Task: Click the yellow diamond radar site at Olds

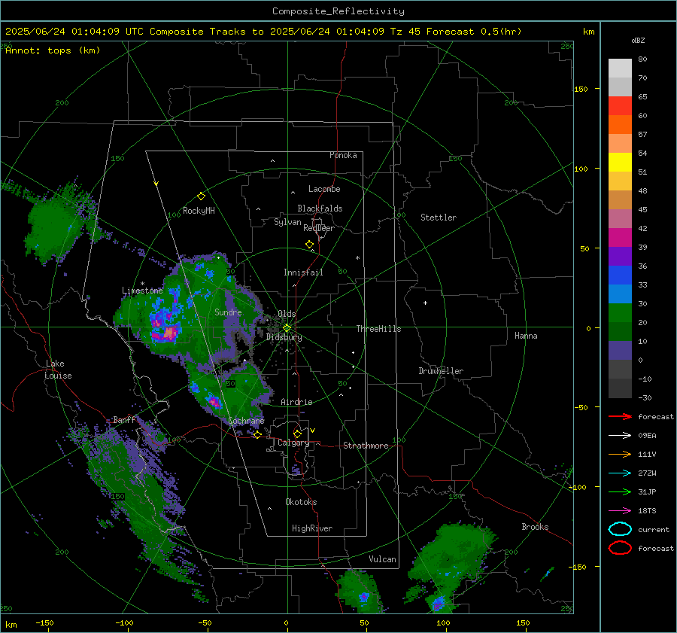Action: point(287,328)
